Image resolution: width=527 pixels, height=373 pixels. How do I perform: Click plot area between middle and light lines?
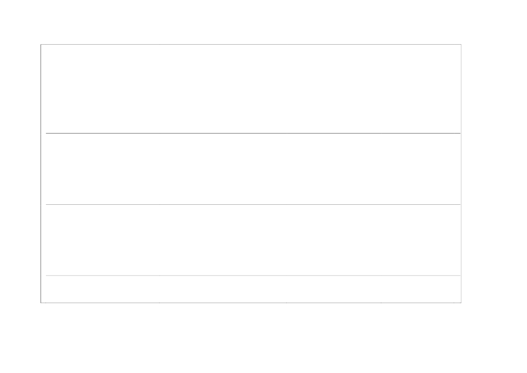pyautogui.click(x=253, y=240)
